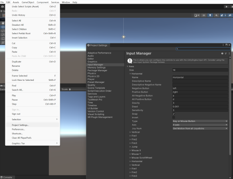The width and height of the screenshot is (233, 179).
Task: Open the scene effects dropdown arrow
Action: [225, 15]
